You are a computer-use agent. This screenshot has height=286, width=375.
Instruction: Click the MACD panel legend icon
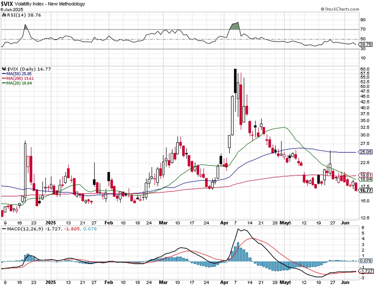[x=3, y=229]
